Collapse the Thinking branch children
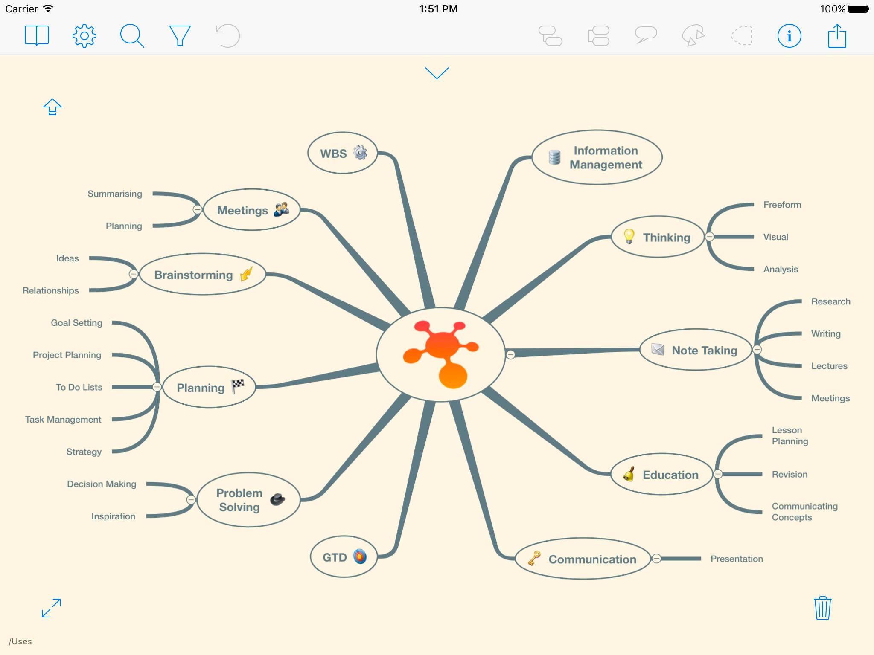Viewport: 874px width, 655px height. pyautogui.click(x=709, y=237)
